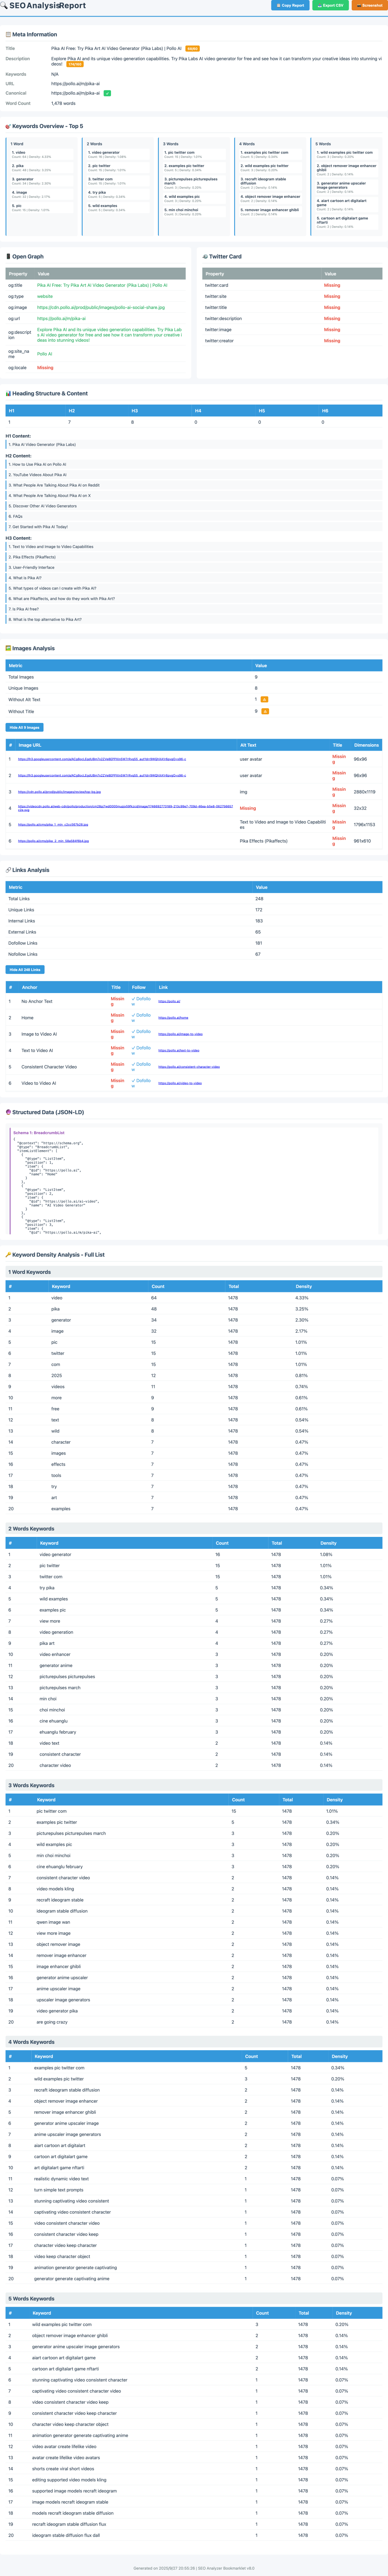Click the Word Count value 1,478 words
388x2576 pixels.
[63, 103]
